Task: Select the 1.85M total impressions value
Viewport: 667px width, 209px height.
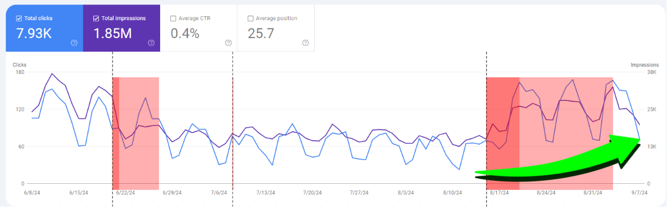Action: click(x=113, y=34)
